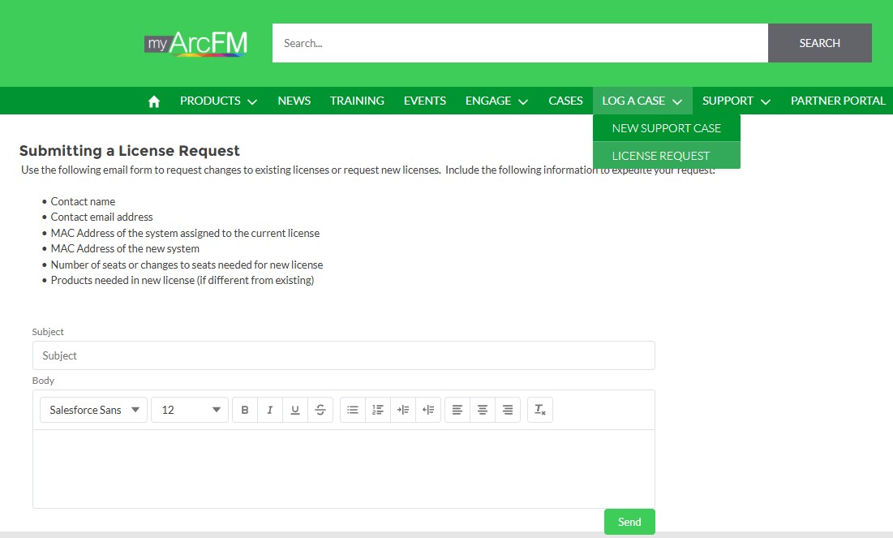893x538 pixels.
Task: Click the remove formatting icon
Action: (x=539, y=410)
